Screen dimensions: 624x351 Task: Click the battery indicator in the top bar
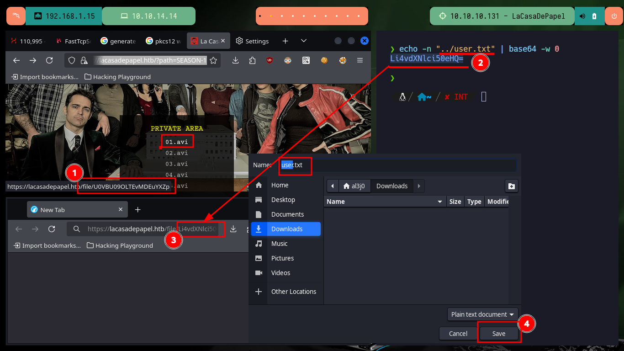coord(594,16)
